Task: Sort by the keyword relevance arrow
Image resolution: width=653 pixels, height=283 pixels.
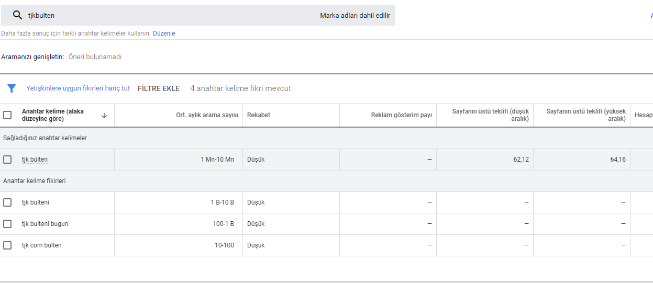Action: 104,116
